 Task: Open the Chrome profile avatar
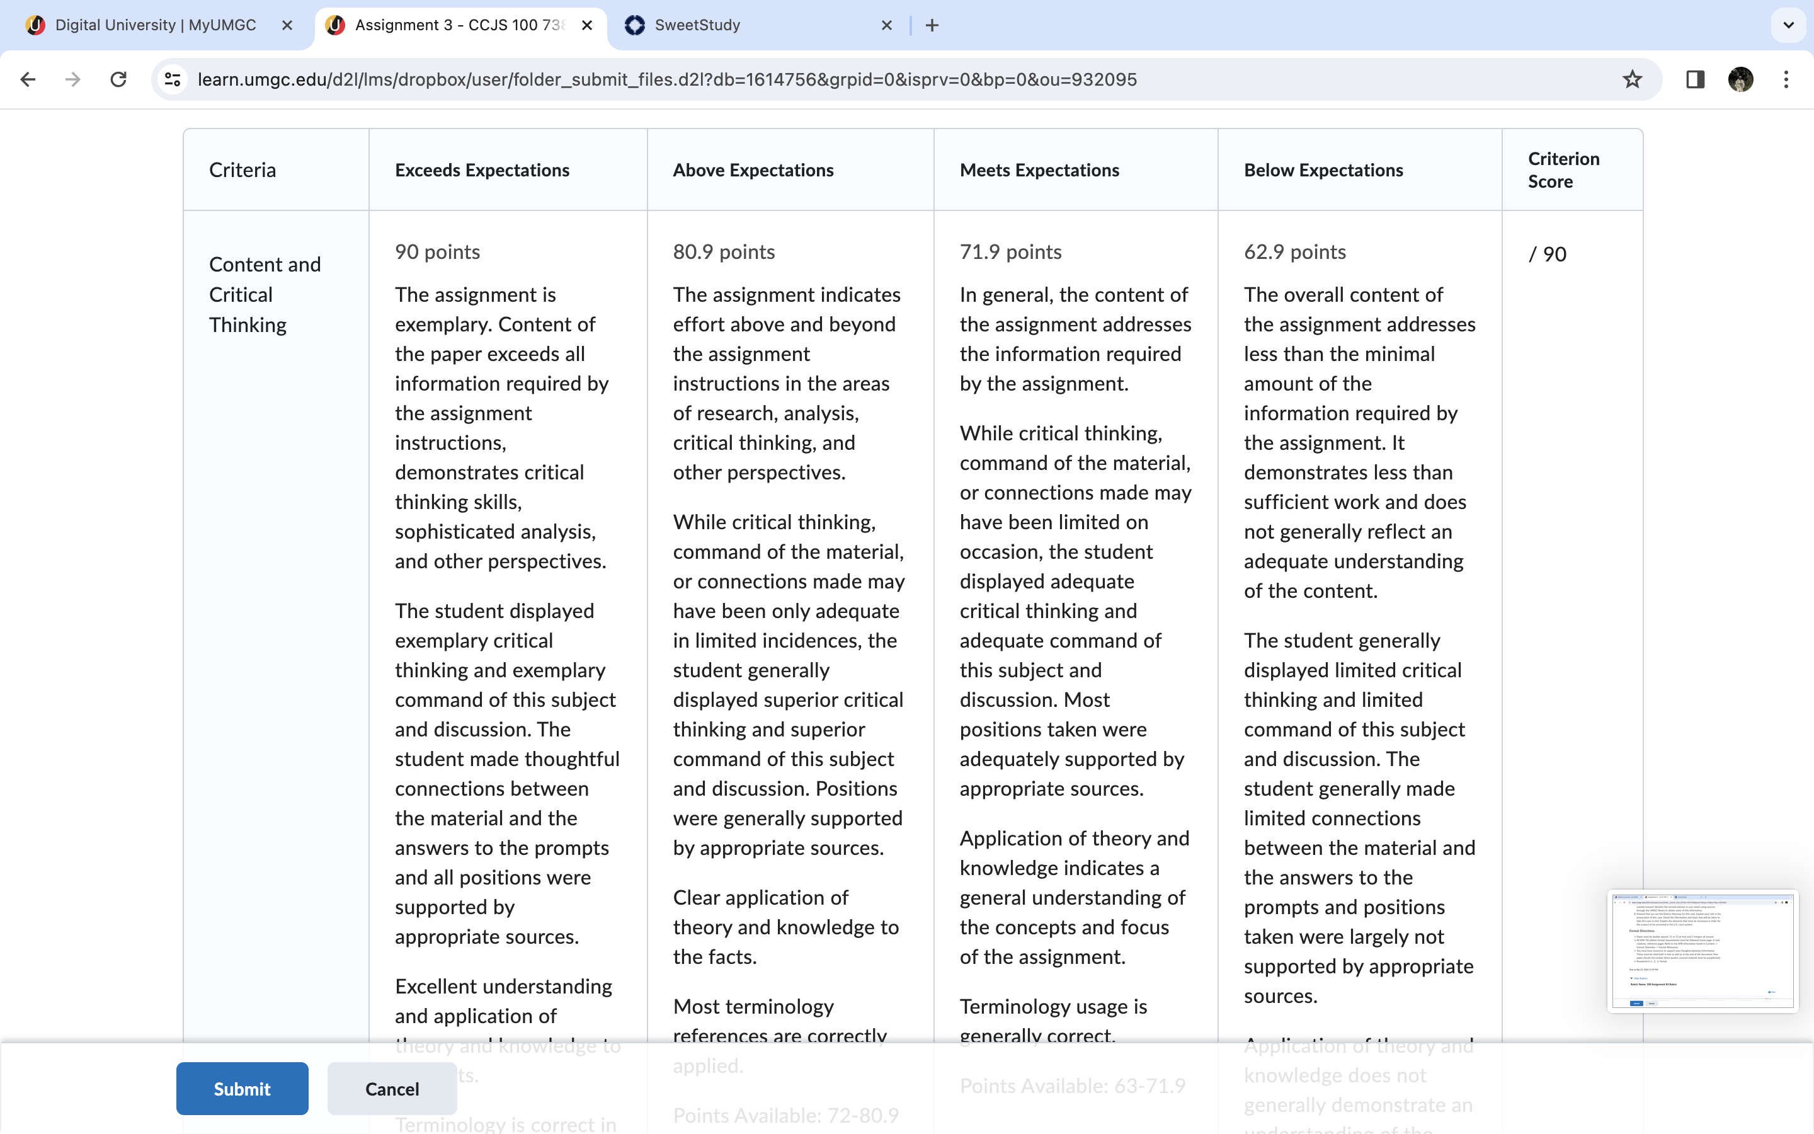point(1740,79)
